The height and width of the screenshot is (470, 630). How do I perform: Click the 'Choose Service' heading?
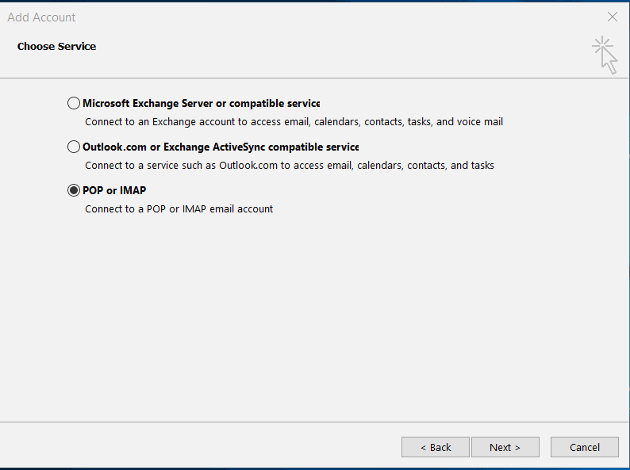click(x=56, y=47)
